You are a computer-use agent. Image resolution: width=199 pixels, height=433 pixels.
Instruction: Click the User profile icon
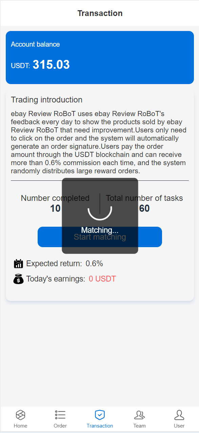179,415
